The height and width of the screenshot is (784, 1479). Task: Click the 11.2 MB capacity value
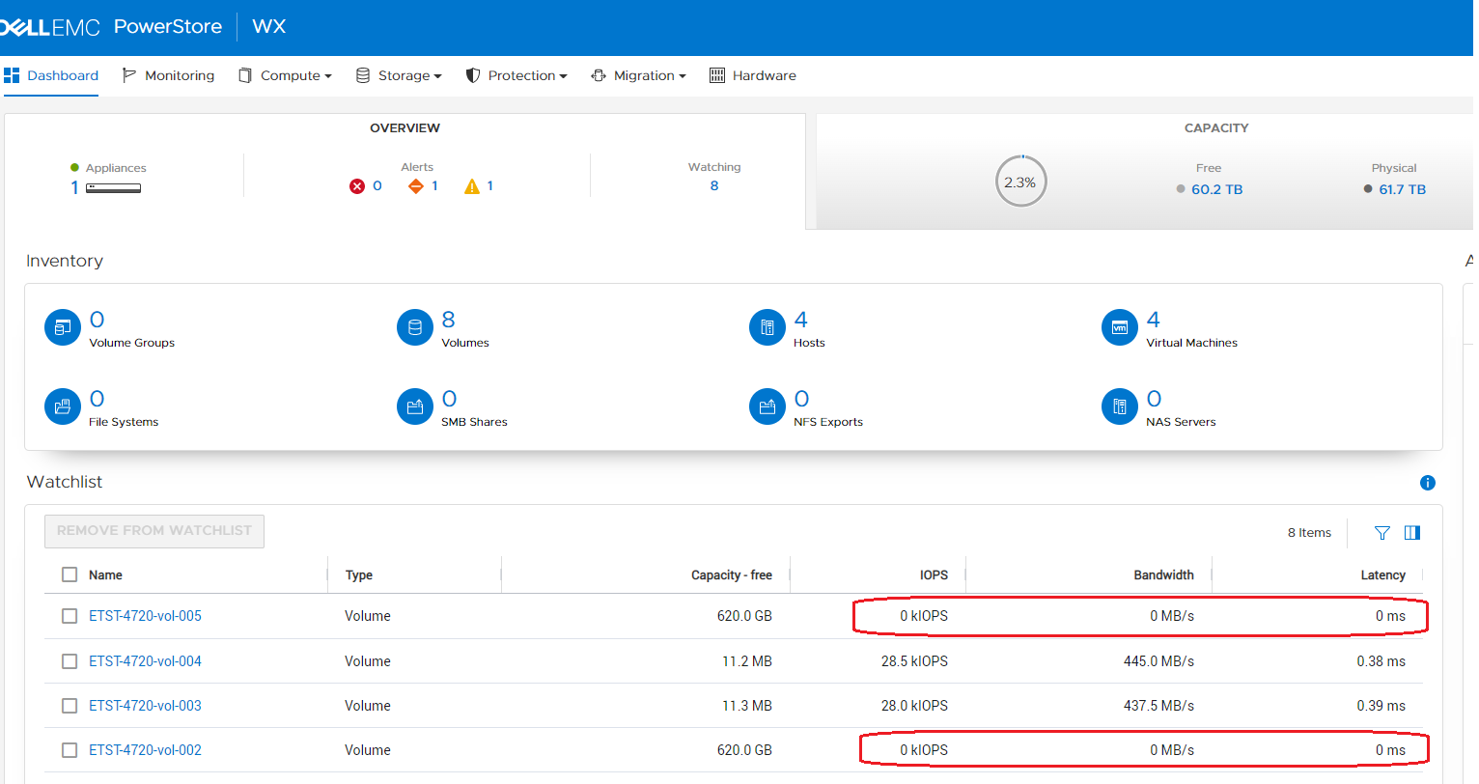(747, 661)
